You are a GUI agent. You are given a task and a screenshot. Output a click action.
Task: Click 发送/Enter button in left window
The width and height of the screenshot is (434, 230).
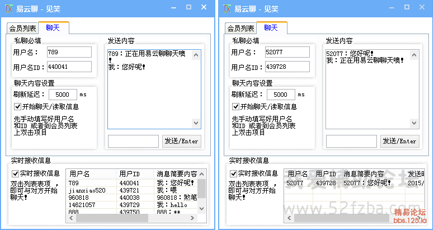point(182,142)
